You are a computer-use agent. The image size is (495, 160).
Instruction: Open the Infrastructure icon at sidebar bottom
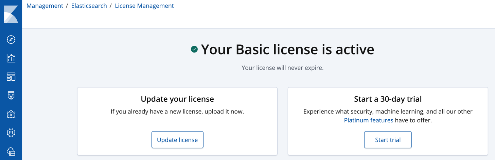pyautogui.click(x=11, y=152)
